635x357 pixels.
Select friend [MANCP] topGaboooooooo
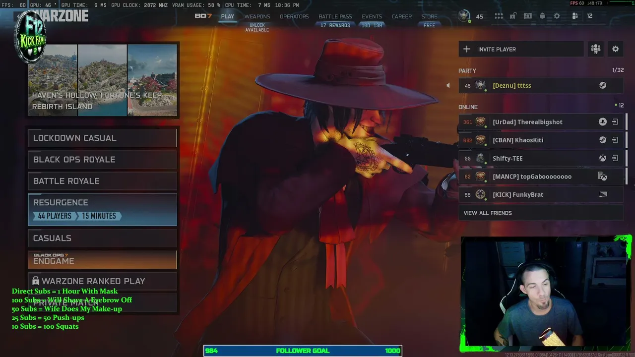click(541, 177)
